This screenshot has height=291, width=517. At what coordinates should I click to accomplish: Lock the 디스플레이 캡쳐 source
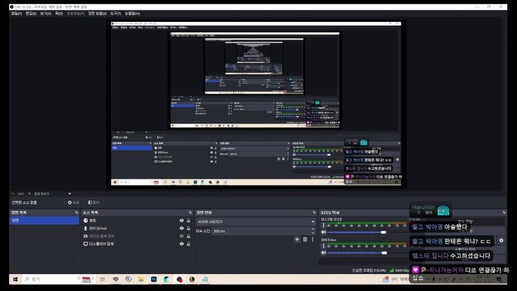pyautogui.click(x=188, y=244)
